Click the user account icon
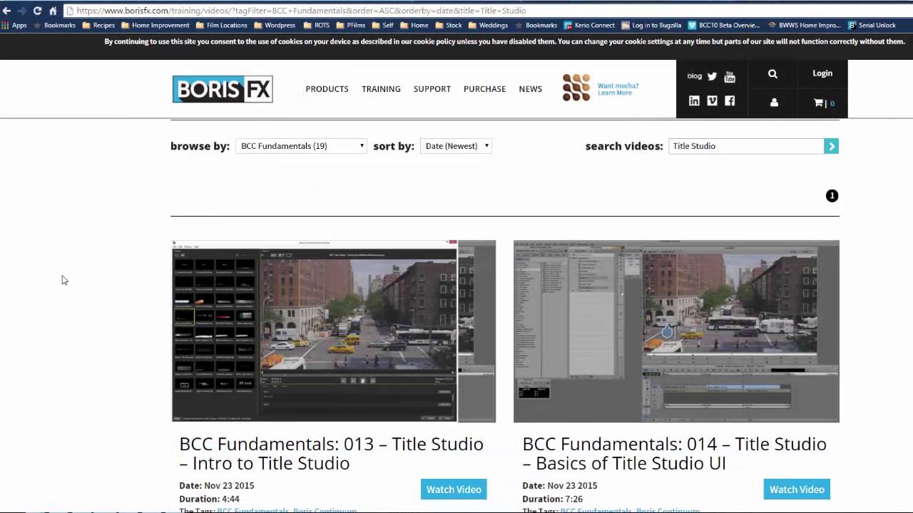Screen dimensions: 913x513 pos(774,103)
